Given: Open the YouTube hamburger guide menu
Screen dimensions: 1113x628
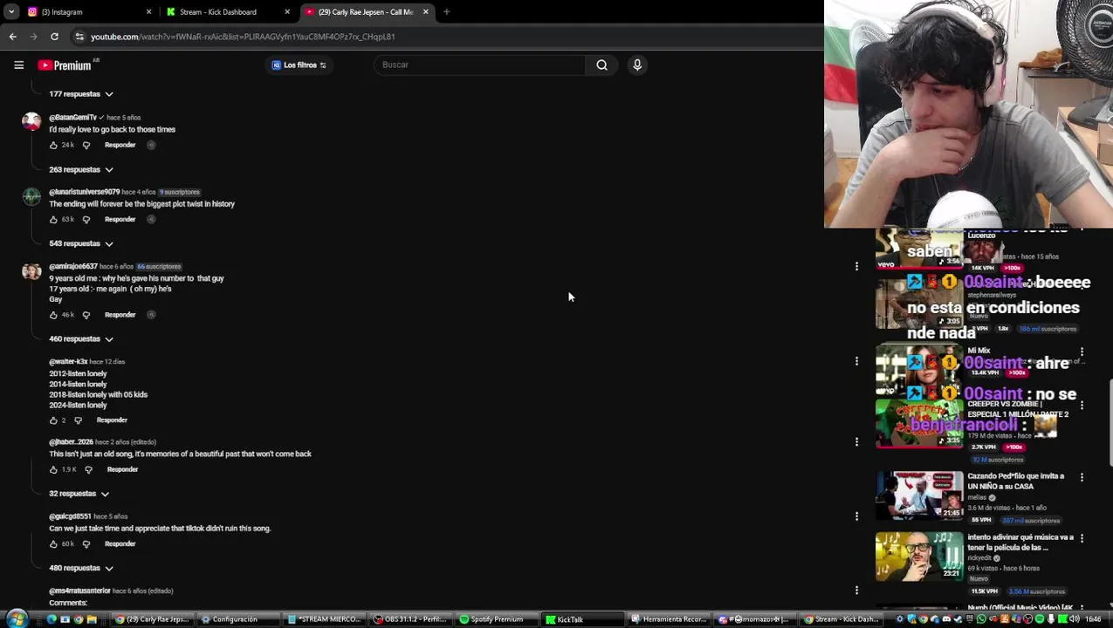Looking at the screenshot, I should 18,65.
